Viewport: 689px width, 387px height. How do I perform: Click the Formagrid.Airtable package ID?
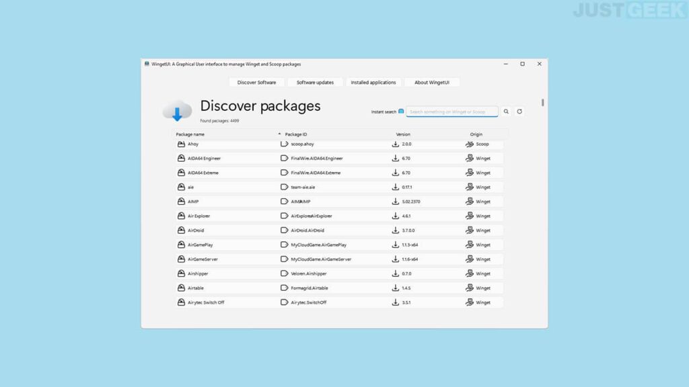(310, 288)
